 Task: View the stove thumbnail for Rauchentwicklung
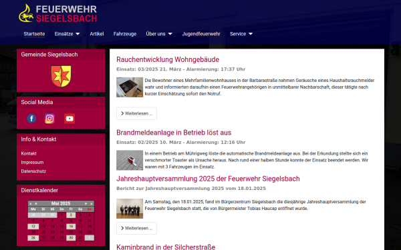click(130, 87)
